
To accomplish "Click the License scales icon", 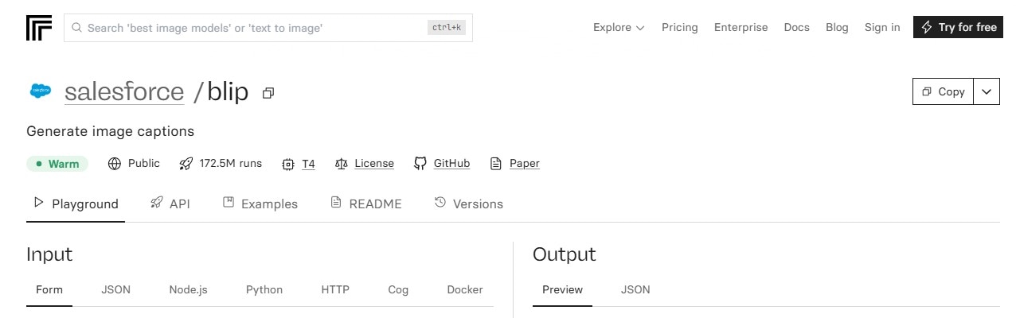I will coord(342,164).
